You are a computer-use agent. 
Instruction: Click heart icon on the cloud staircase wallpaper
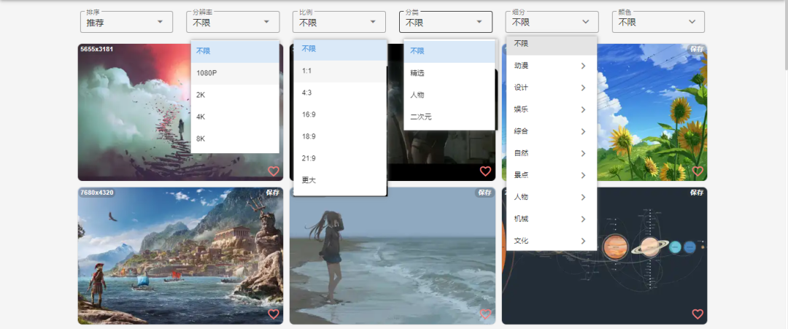274,171
